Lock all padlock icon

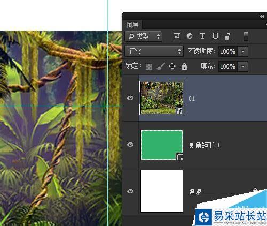[184, 66]
